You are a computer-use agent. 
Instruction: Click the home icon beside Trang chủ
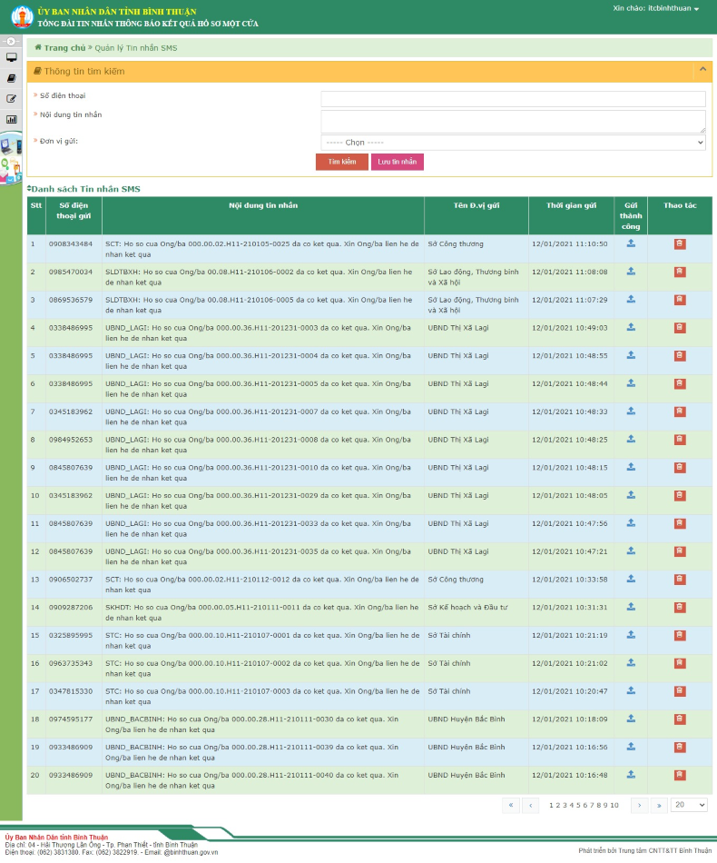pyautogui.click(x=38, y=46)
